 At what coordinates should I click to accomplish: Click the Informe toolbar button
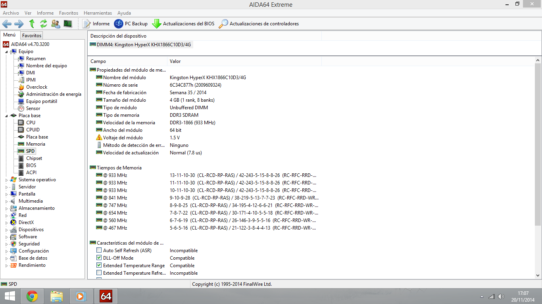click(96, 24)
